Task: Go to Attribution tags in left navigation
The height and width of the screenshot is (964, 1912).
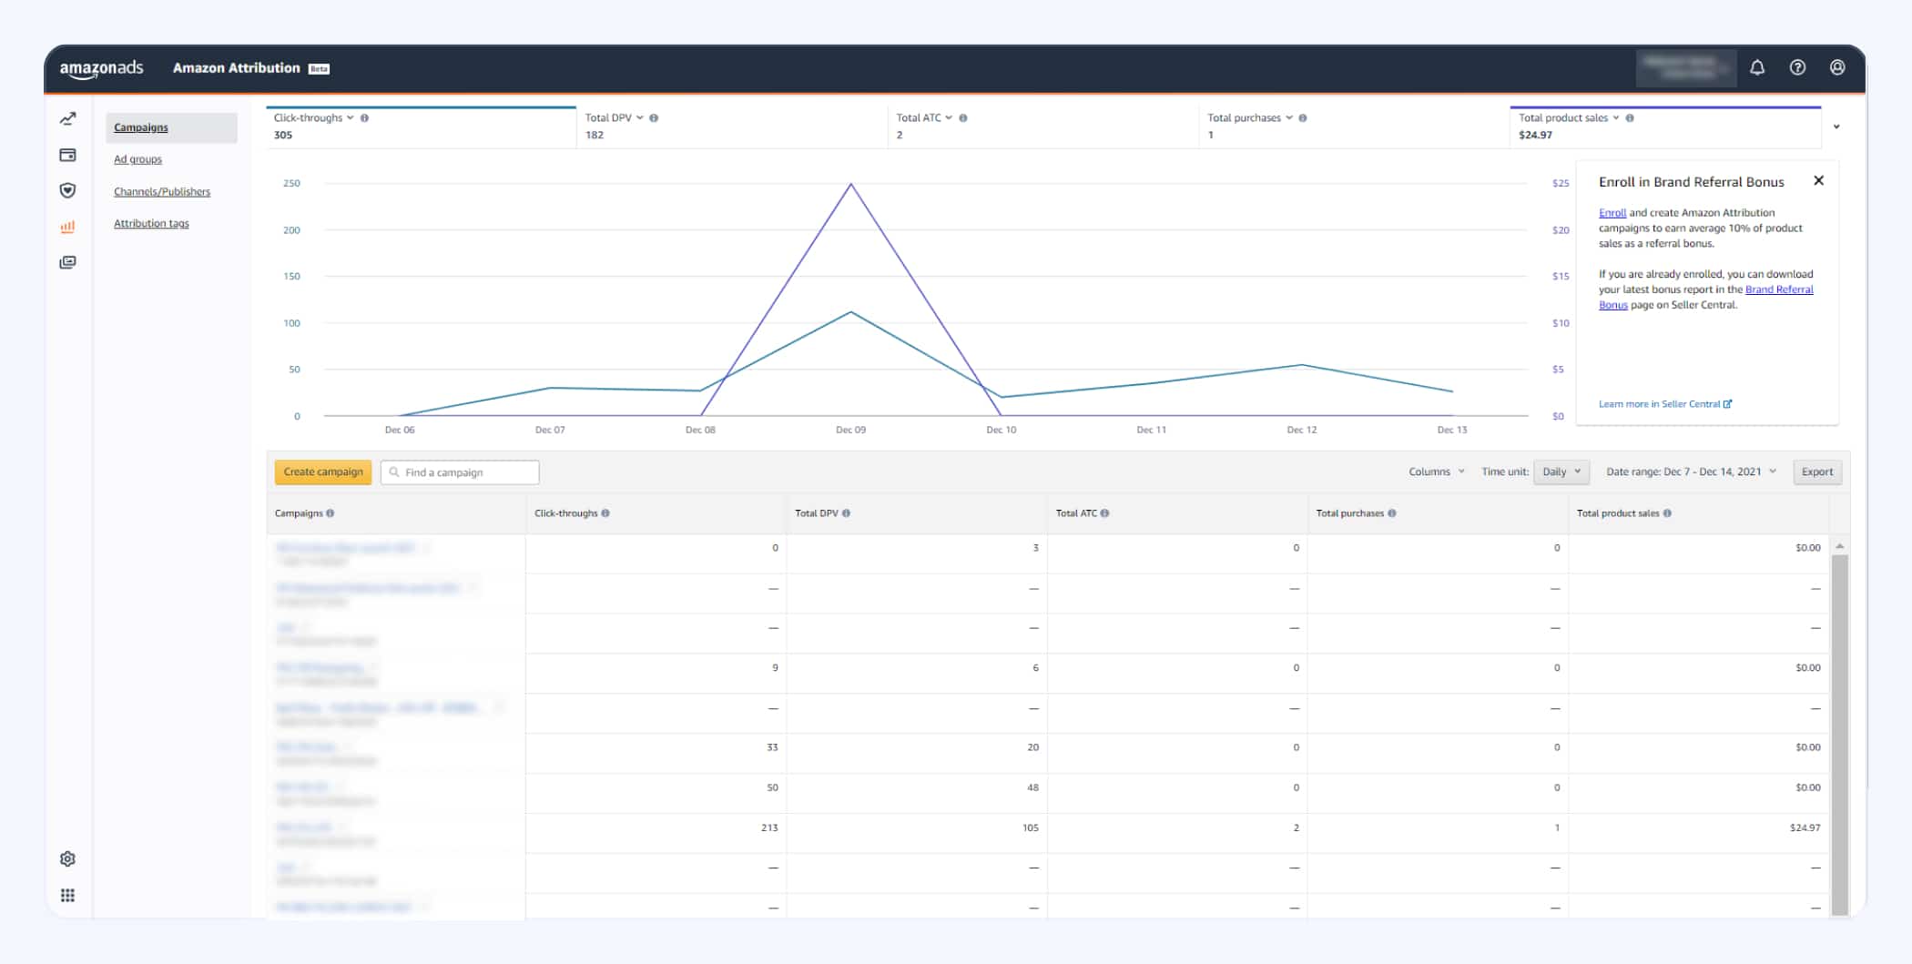Action: (x=151, y=223)
